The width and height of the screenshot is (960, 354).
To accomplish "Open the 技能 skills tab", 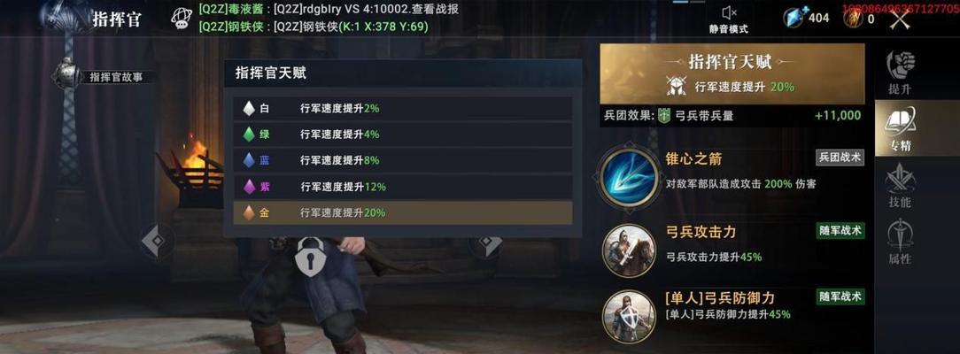I will 900,186.
